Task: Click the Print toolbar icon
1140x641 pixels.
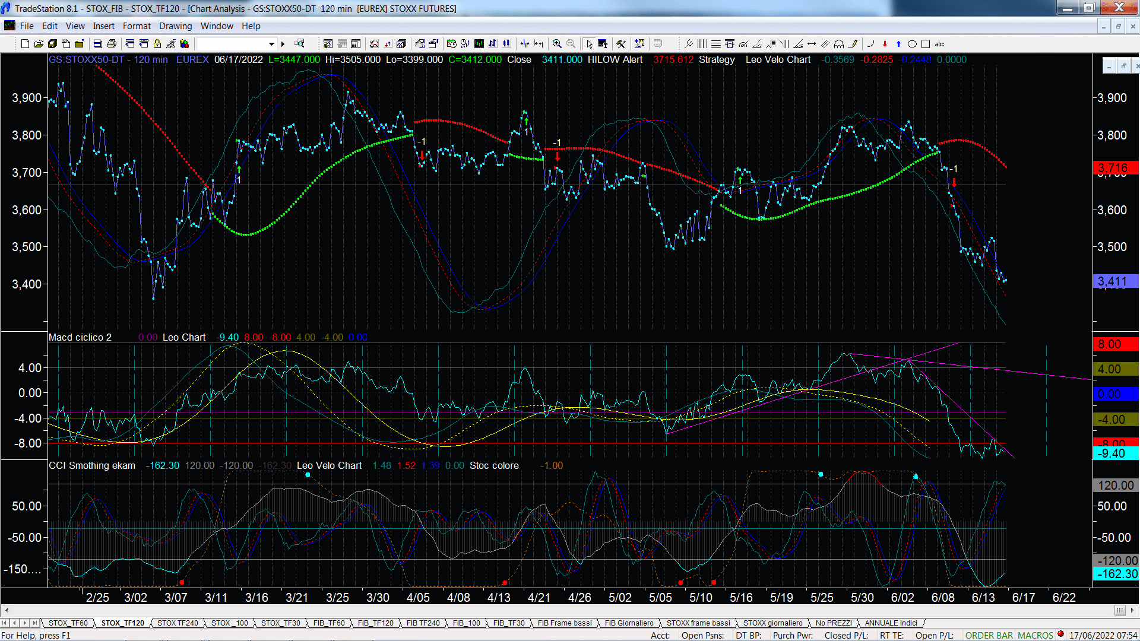Action: (x=111, y=44)
